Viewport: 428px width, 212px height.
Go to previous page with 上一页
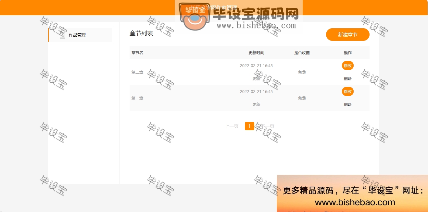pyautogui.click(x=232, y=126)
